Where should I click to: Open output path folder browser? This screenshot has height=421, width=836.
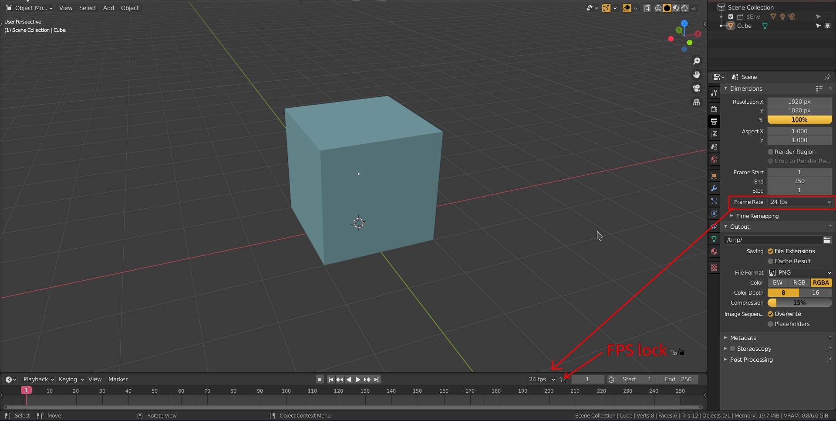tap(827, 240)
